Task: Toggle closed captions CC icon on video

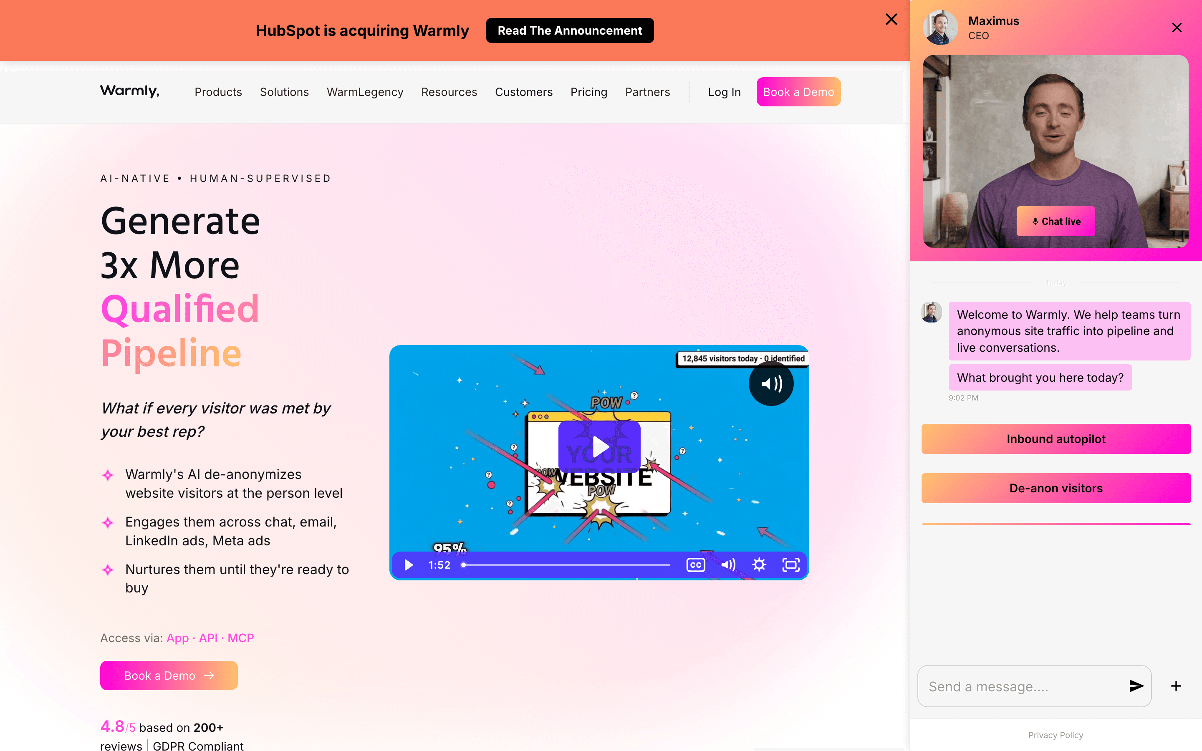Action: pos(695,565)
